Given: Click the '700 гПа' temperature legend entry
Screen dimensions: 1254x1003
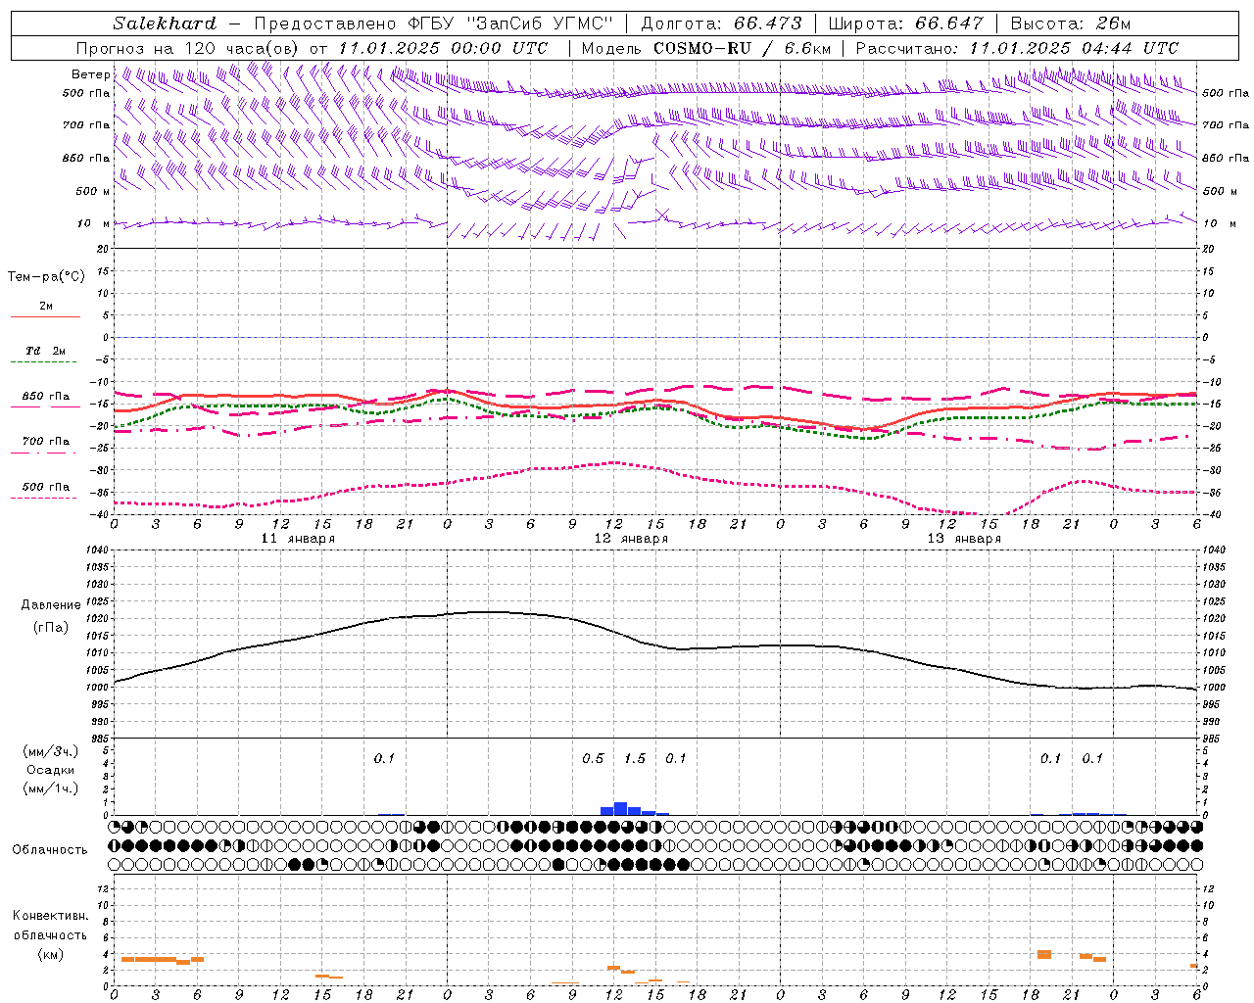Looking at the screenshot, I should coord(46,442).
